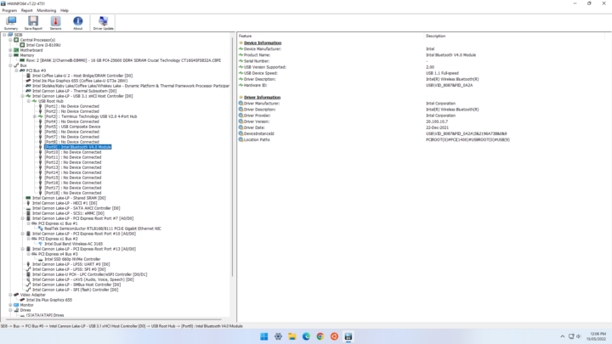Select Cannon Lake-LP USB 3.1 xHCI Host Controller

point(82,96)
